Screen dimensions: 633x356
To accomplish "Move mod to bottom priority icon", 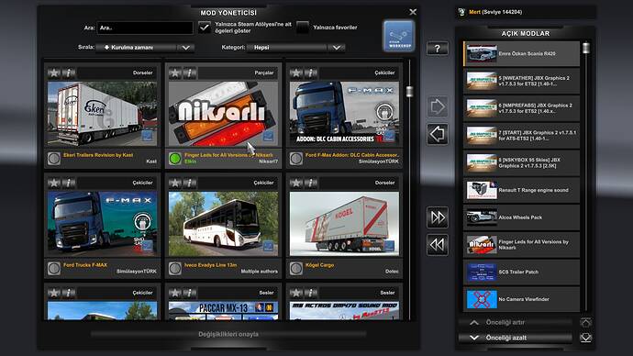I will 586,338.
